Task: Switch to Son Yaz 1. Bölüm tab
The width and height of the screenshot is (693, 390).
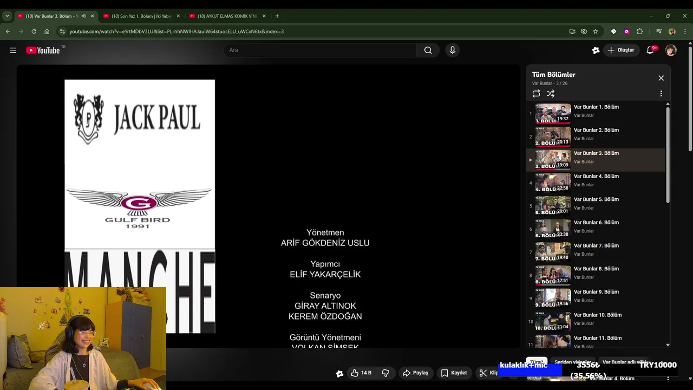Action: (141, 16)
